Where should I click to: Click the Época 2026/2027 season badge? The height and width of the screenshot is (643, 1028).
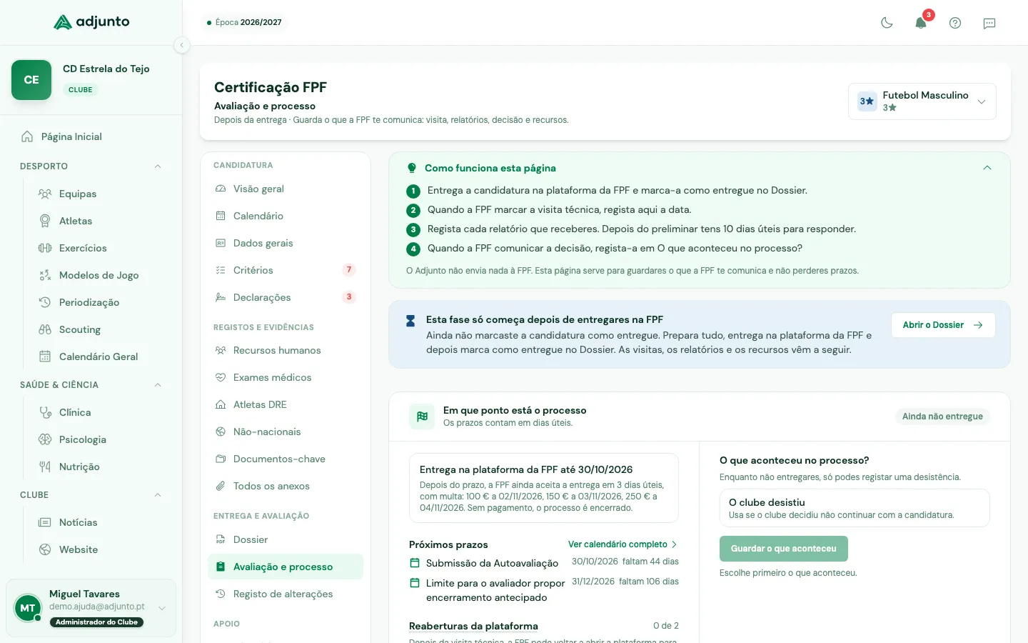(244, 22)
